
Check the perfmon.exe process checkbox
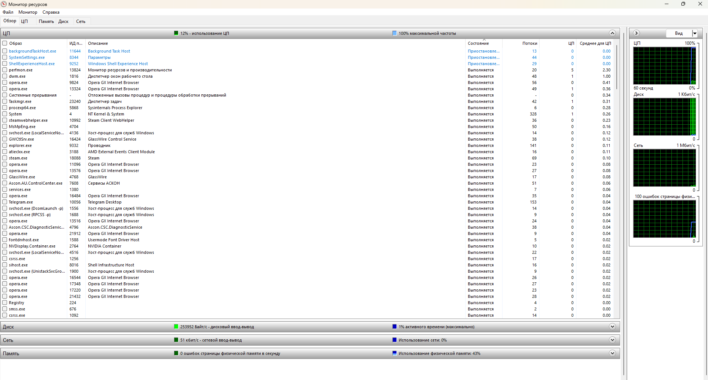tap(5, 70)
